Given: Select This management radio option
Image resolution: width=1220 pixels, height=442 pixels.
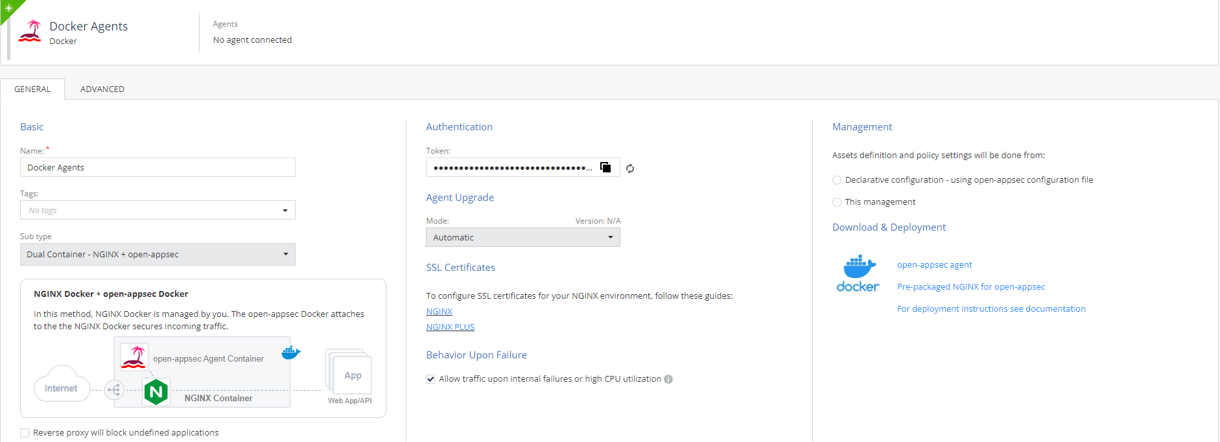Looking at the screenshot, I should pyautogui.click(x=837, y=202).
